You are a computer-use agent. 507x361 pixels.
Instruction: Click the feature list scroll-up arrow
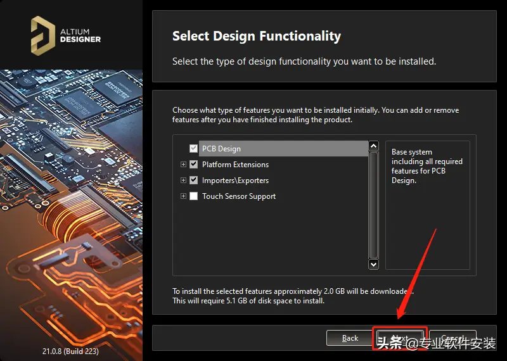pos(373,146)
